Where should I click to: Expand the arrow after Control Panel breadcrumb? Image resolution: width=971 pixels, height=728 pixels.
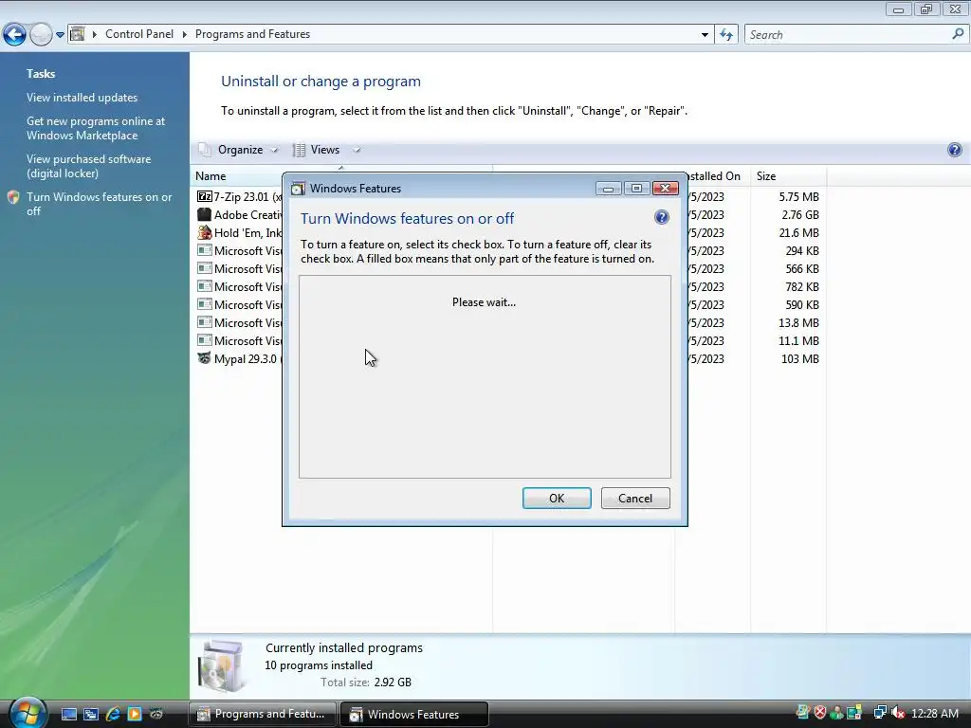(185, 35)
